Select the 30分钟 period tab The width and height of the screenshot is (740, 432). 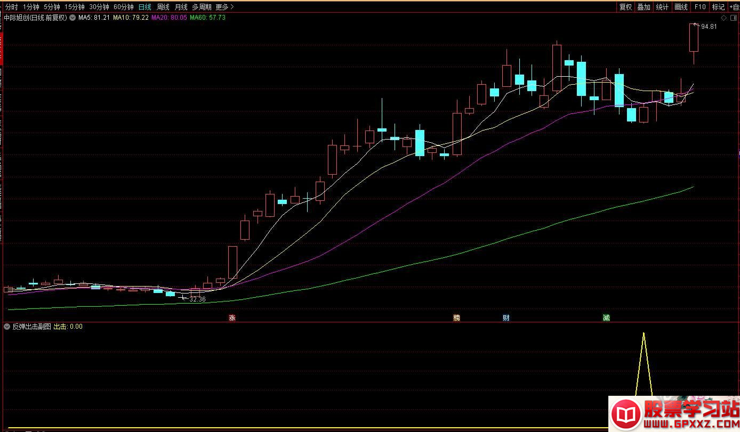[99, 7]
